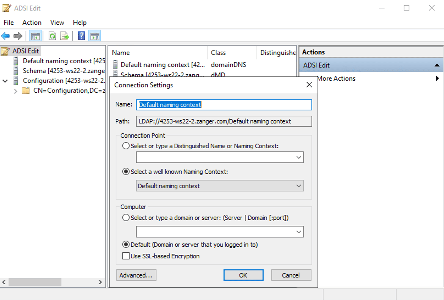Toggle the Show/Hide Console Tree icon
The width and height of the screenshot is (444, 300).
point(35,36)
